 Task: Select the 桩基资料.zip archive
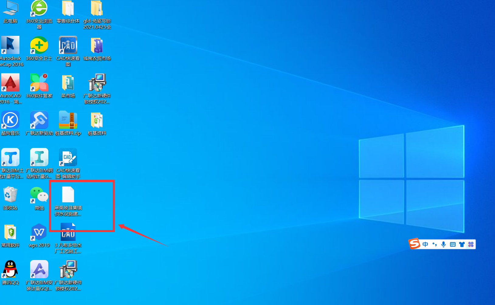[x=68, y=123]
